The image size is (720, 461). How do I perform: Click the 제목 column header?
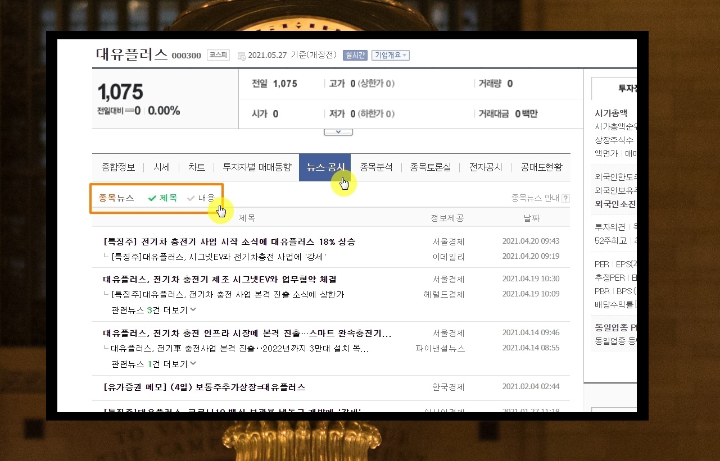(247, 218)
